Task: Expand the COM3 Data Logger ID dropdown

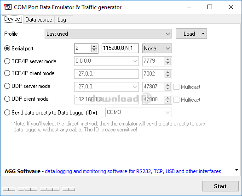Action: click(138, 113)
